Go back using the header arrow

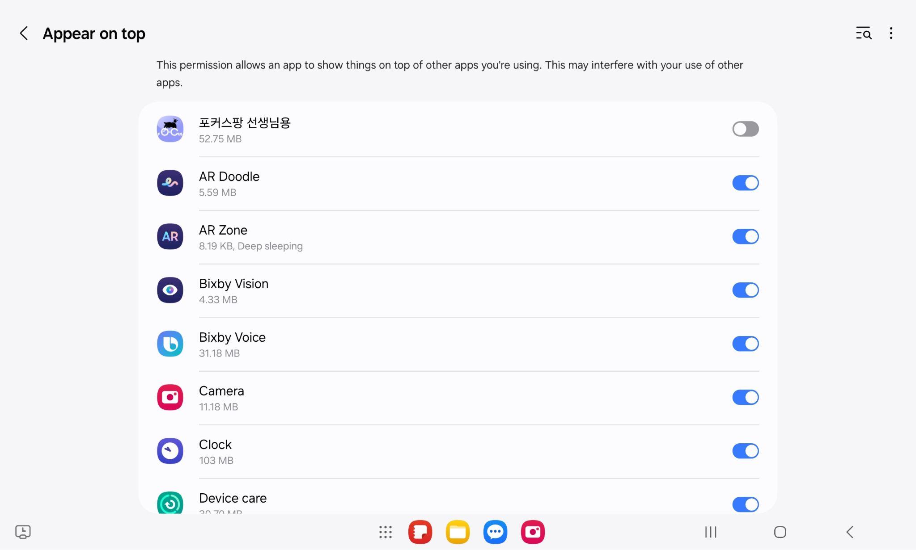point(24,34)
